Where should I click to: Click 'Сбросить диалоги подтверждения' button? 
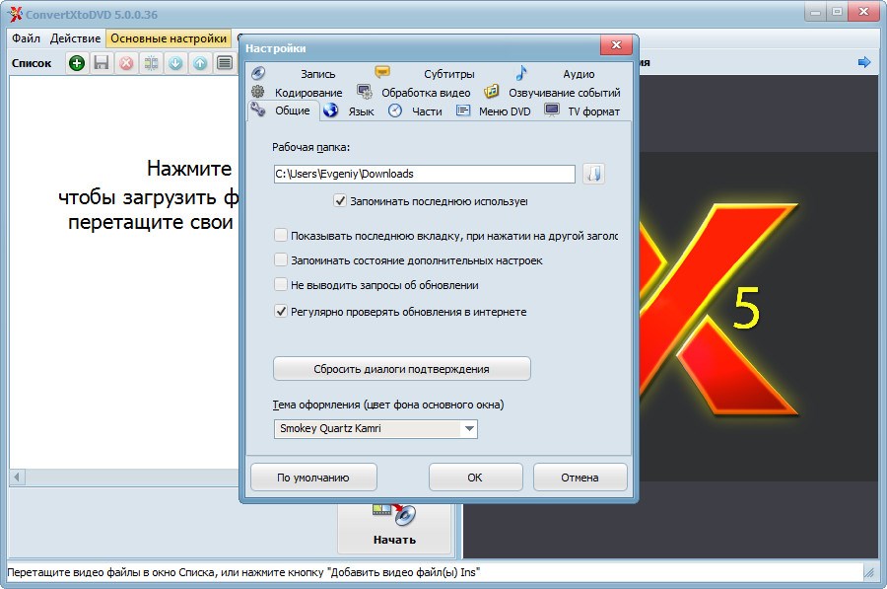[x=401, y=369]
